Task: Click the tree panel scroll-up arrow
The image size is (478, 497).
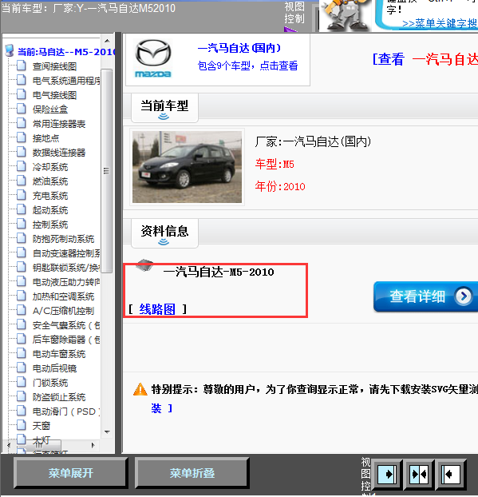Action: pos(107,41)
